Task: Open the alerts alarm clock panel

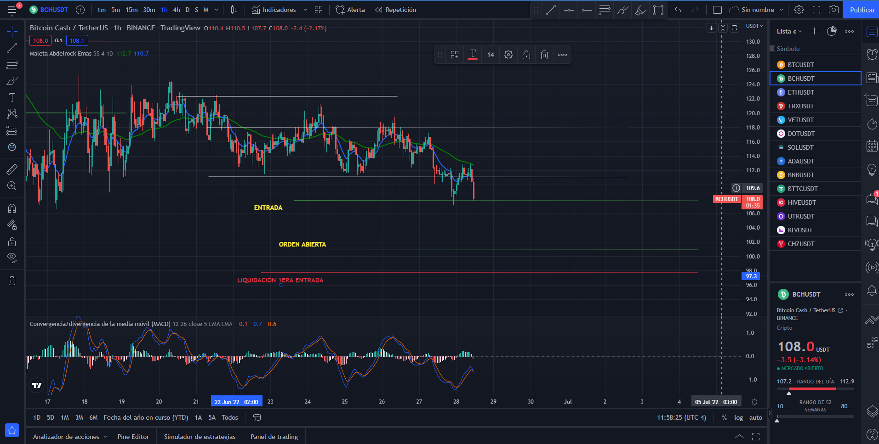Action: [x=872, y=54]
